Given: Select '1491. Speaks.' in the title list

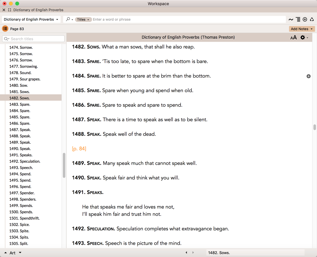Looking at the screenshot, I should (21, 155).
